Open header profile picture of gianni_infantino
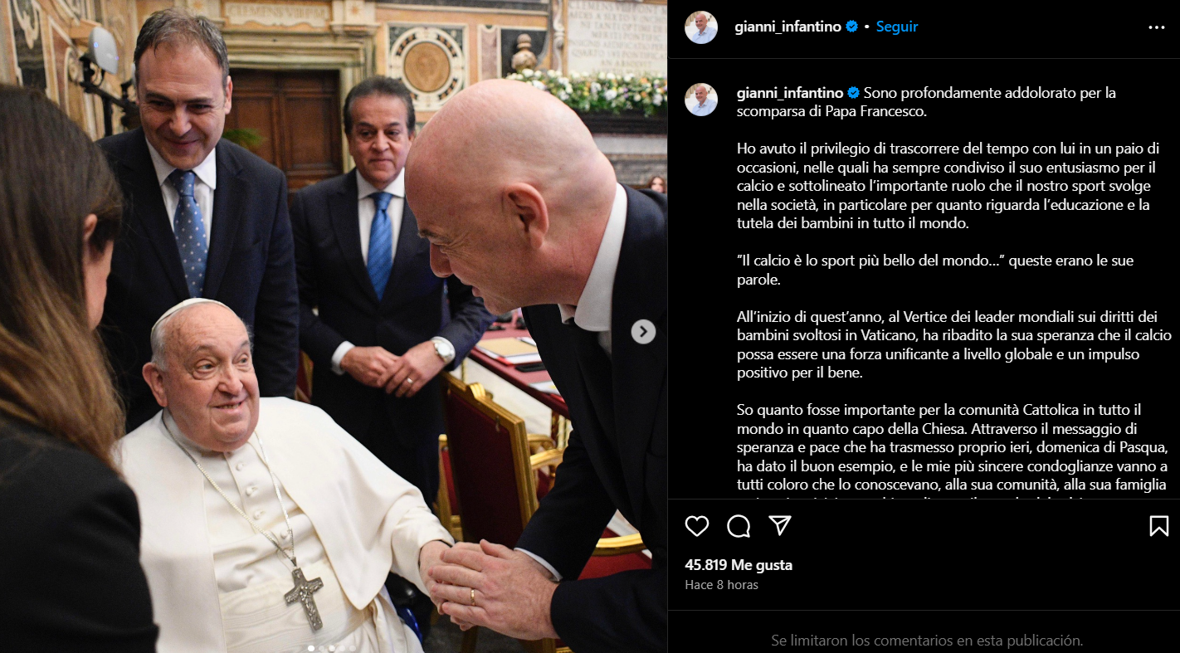Image resolution: width=1180 pixels, height=653 pixels. (x=701, y=27)
